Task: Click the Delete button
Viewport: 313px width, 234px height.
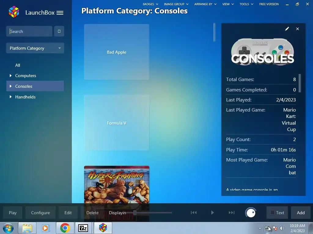Action: click(92, 213)
